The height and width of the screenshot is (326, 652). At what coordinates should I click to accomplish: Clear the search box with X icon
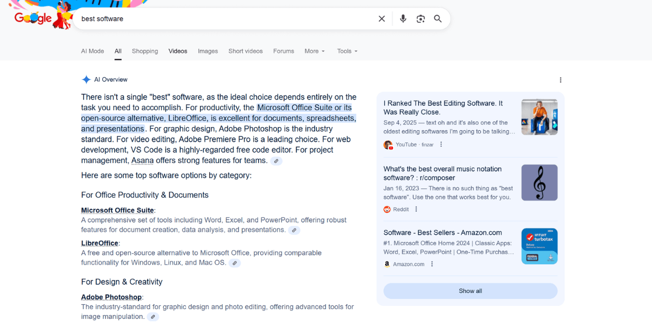point(382,18)
